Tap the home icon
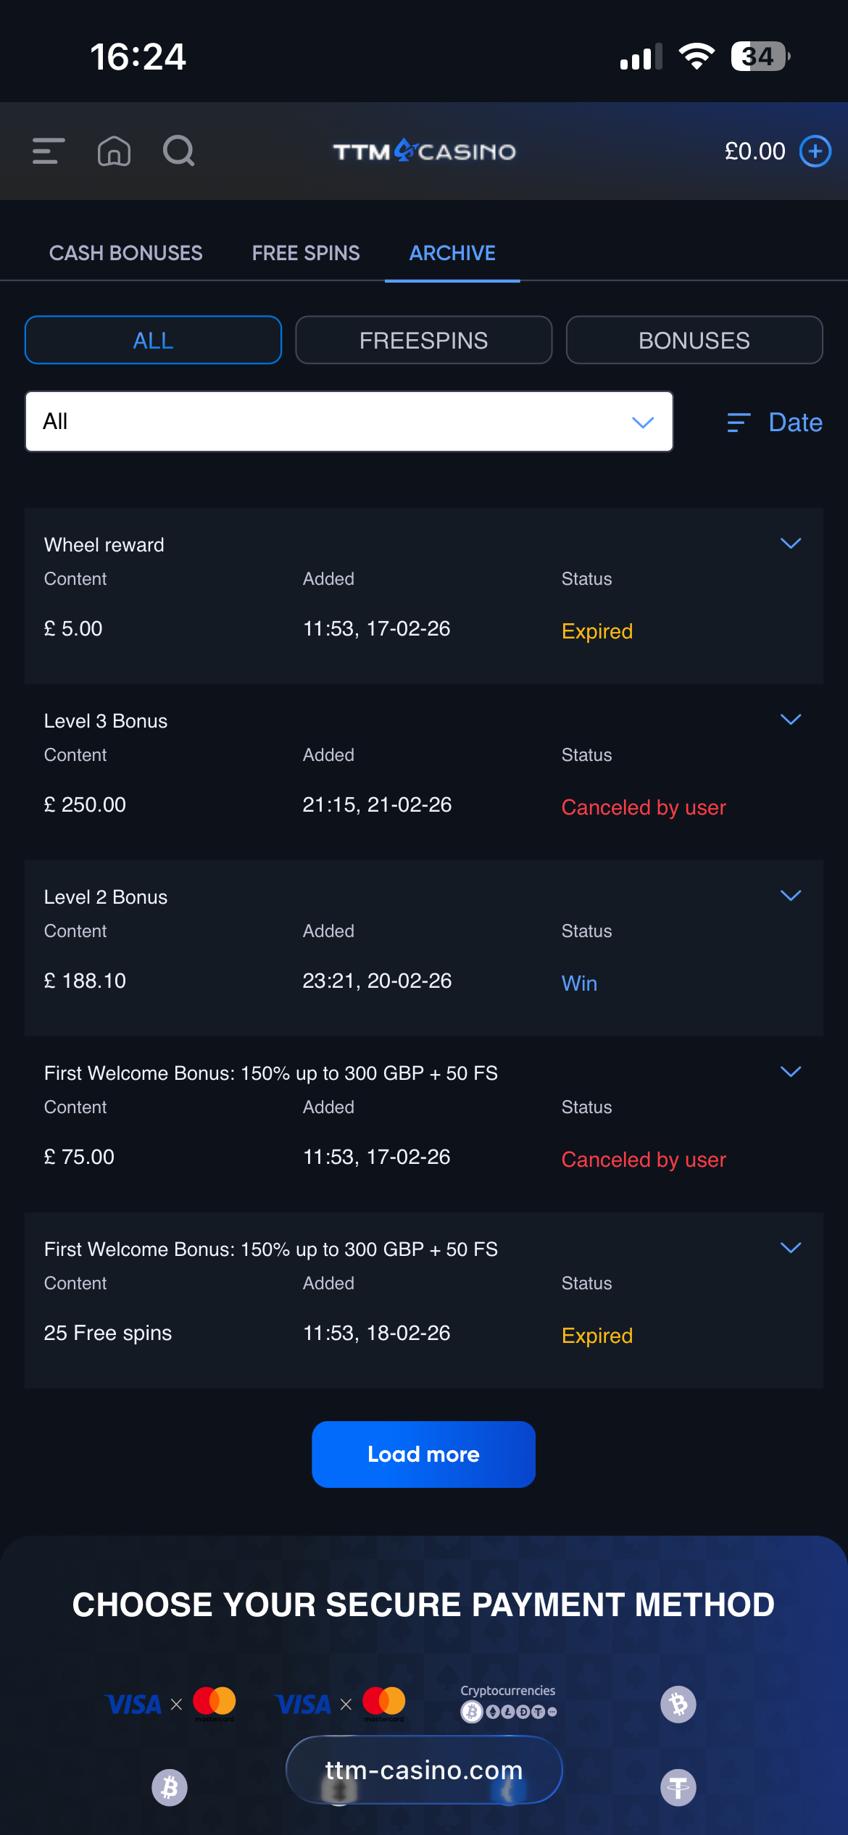The image size is (848, 1835). pyautogui.click(x=114, y=151)
